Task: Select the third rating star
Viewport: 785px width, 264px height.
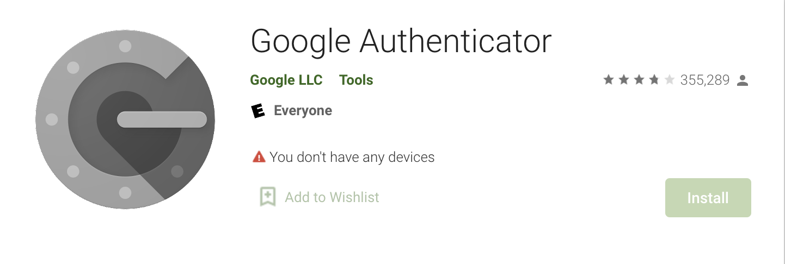Action: point(639,80)
